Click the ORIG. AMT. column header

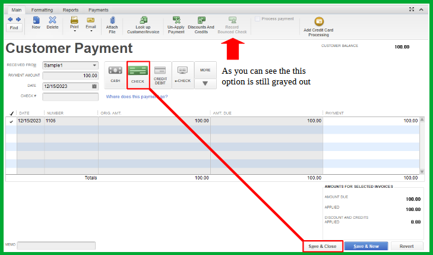click(110, 114)
